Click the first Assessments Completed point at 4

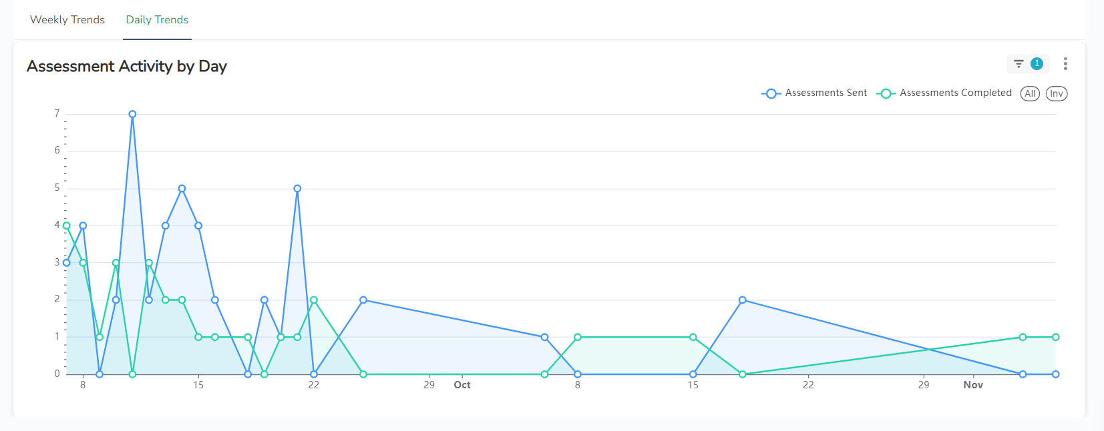click(x=66, y=226)
